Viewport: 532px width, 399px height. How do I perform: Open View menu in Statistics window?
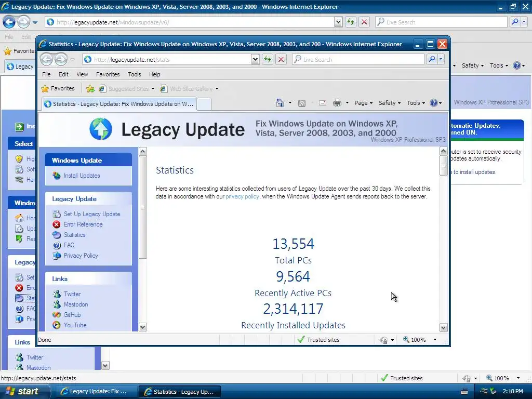tap(82, 74)
